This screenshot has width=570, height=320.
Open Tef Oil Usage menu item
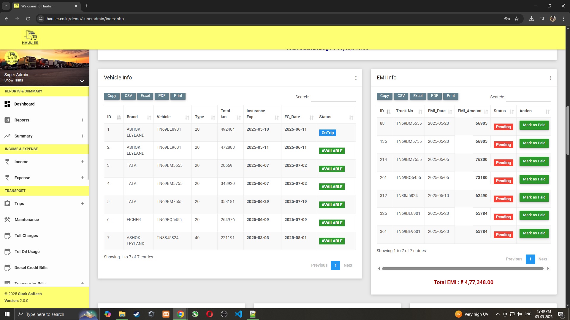pyautogui.click(x=27, y=252)
